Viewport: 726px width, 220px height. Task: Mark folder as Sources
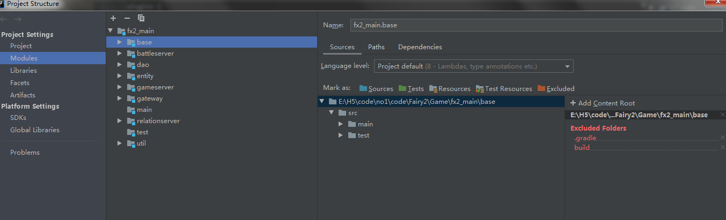point(376,89)
